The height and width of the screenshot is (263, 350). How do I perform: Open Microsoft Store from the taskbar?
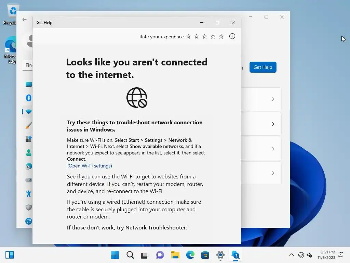click(x=205, y=255)
